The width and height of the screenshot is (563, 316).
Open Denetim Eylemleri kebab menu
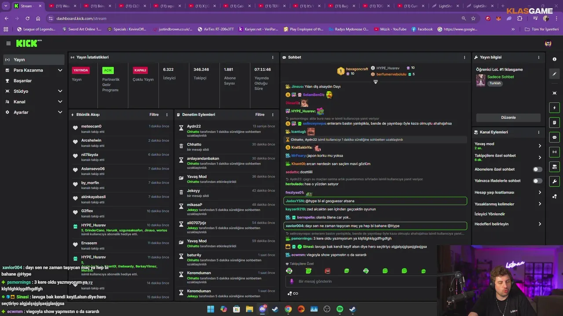273,115
